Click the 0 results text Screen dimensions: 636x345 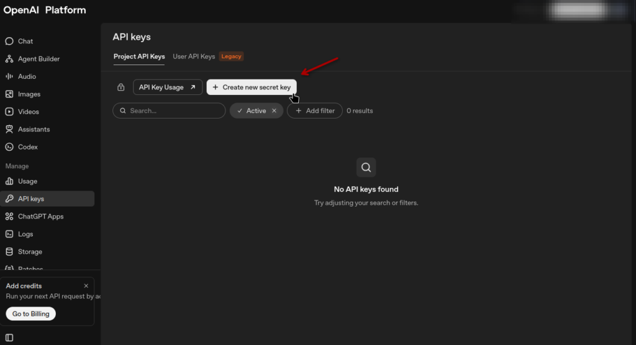point(360,110)
